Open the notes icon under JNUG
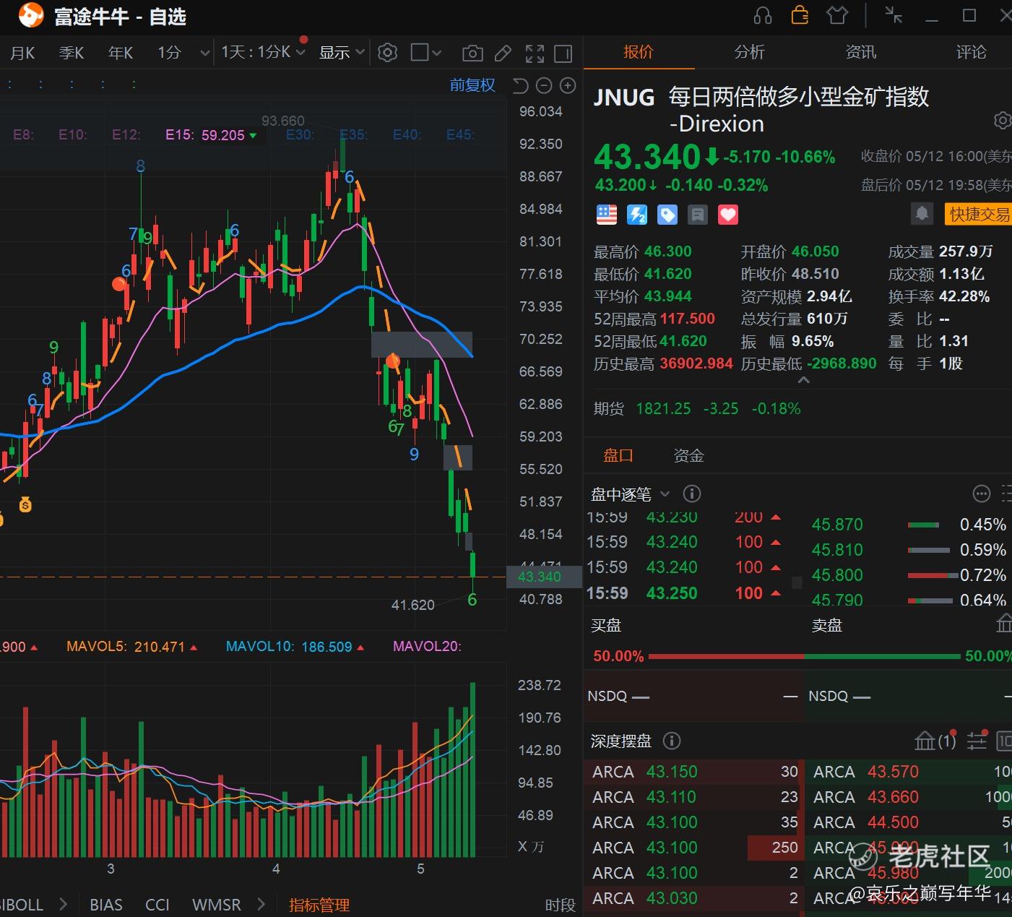The height and width of the screenshot is (917, 1012). [698, 215]
